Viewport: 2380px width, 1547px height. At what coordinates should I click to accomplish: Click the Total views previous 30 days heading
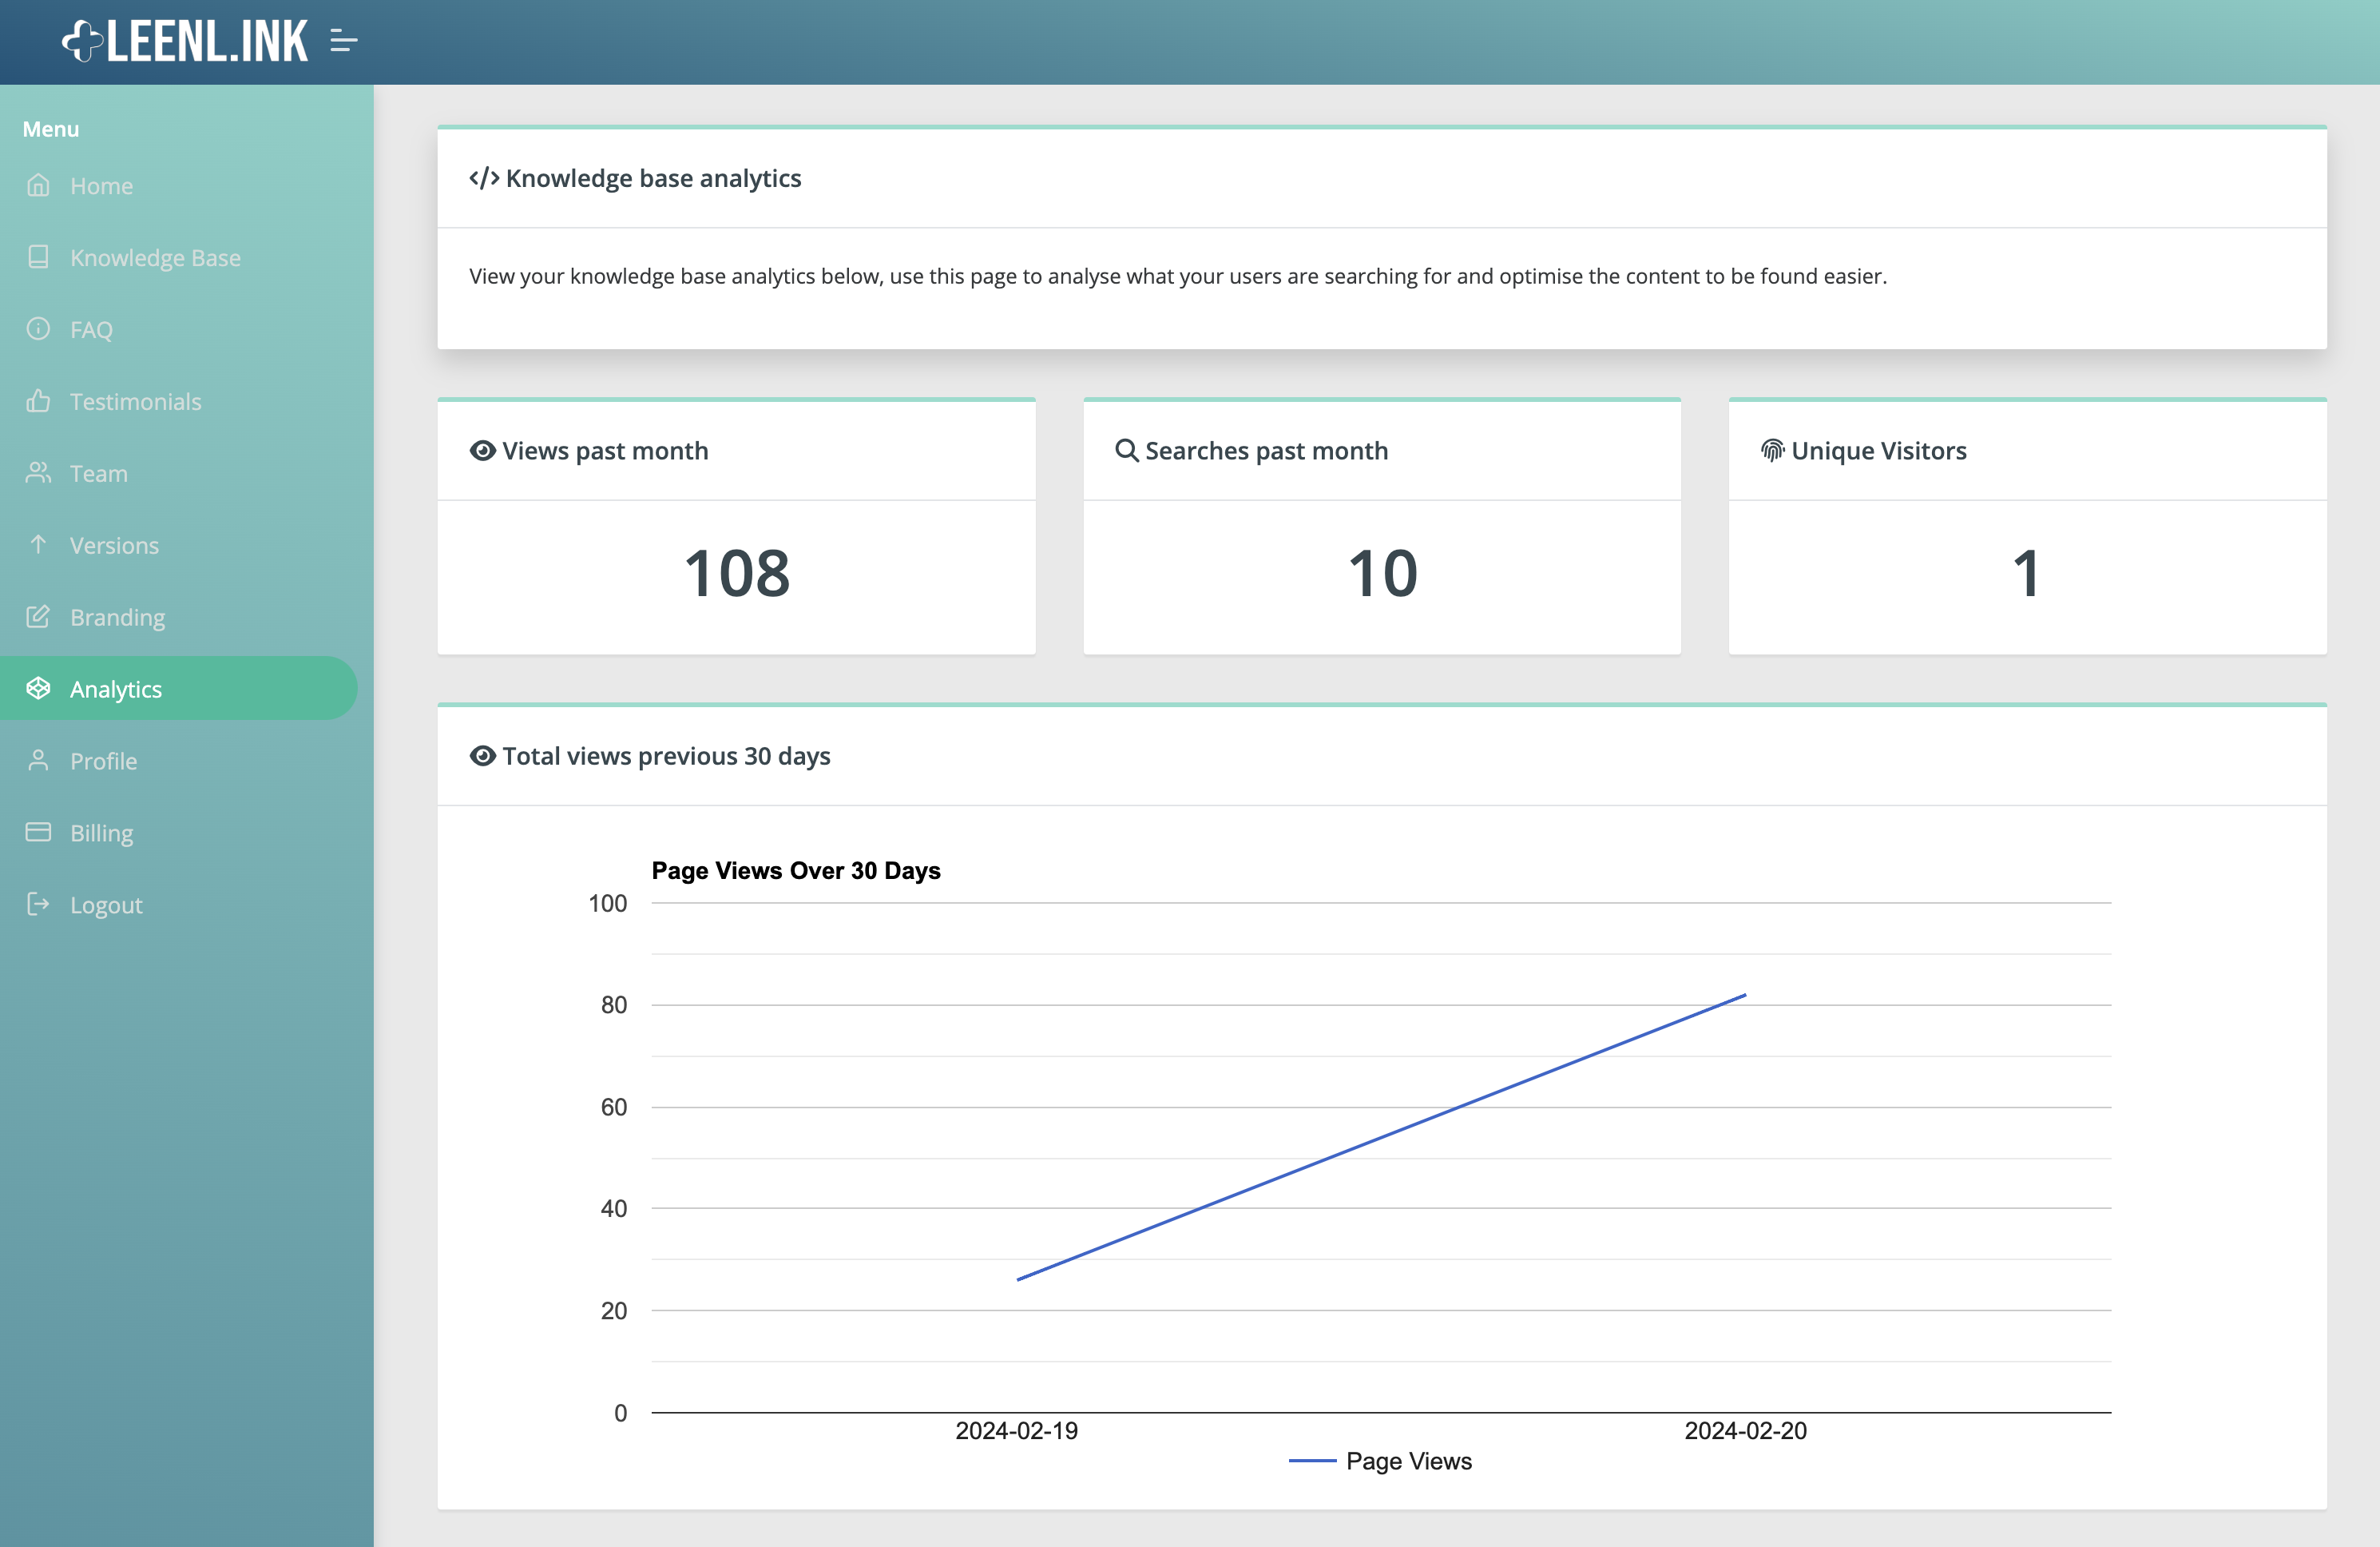[x=666, y=757]
